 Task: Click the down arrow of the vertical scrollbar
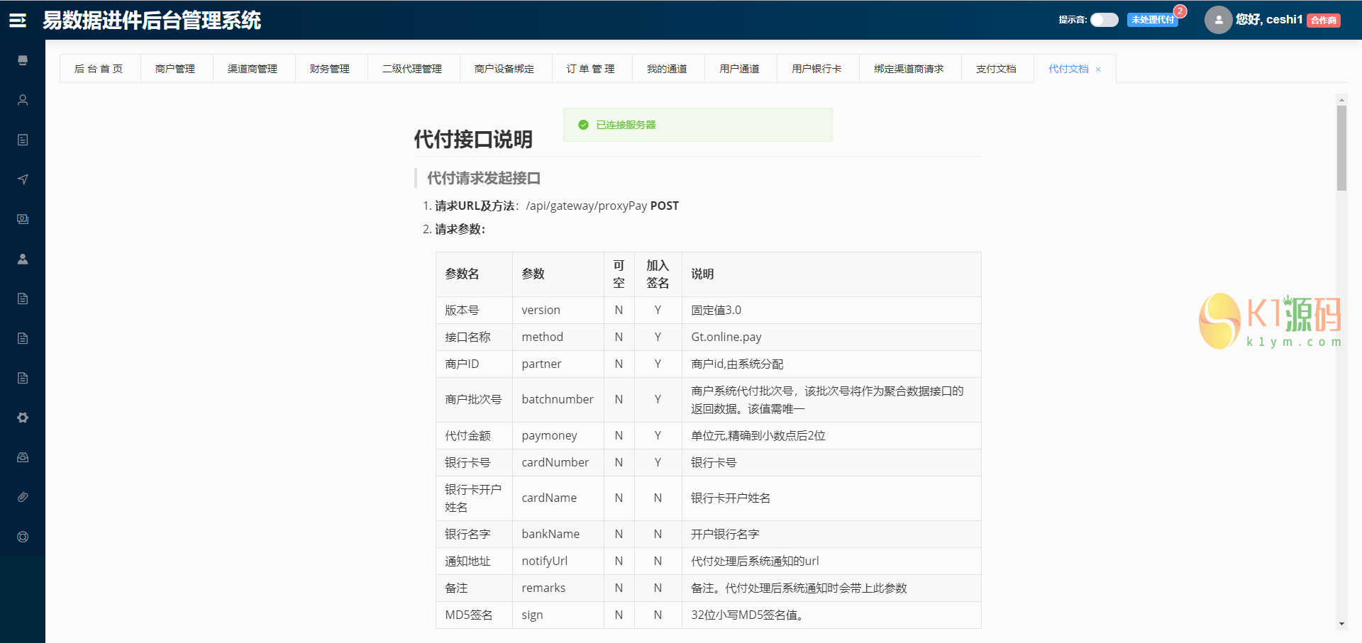coord(1341,624)
